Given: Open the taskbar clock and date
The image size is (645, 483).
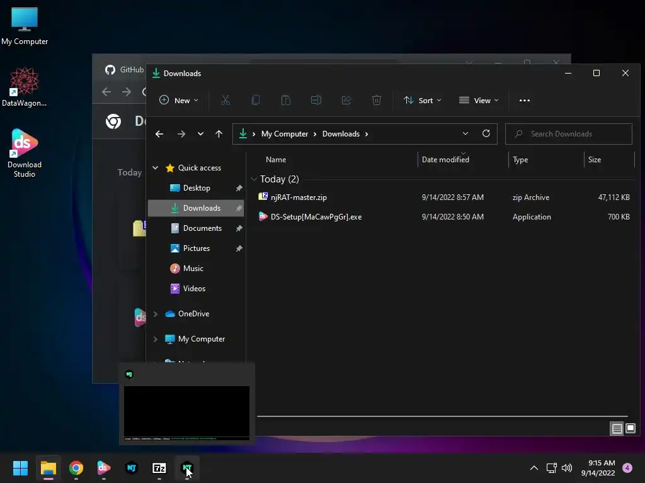Looking at the screenshot, I should (x=598, y=468).
